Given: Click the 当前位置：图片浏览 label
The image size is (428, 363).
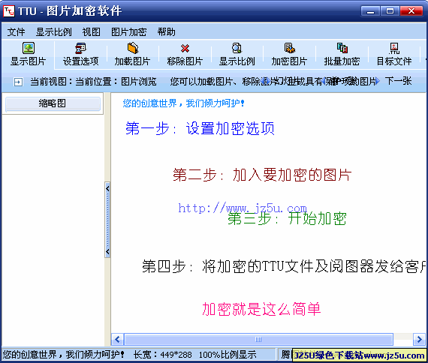Looking at the screenshot, I should coord(116,81).
